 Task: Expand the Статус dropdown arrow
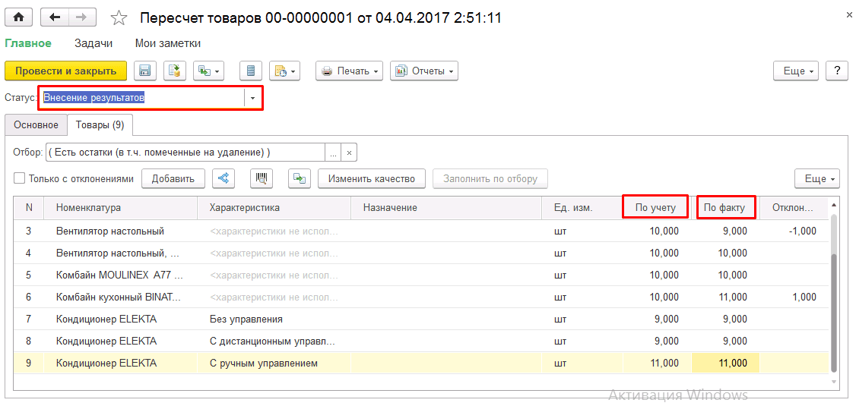pyautogui.click(x=252, y=98)
